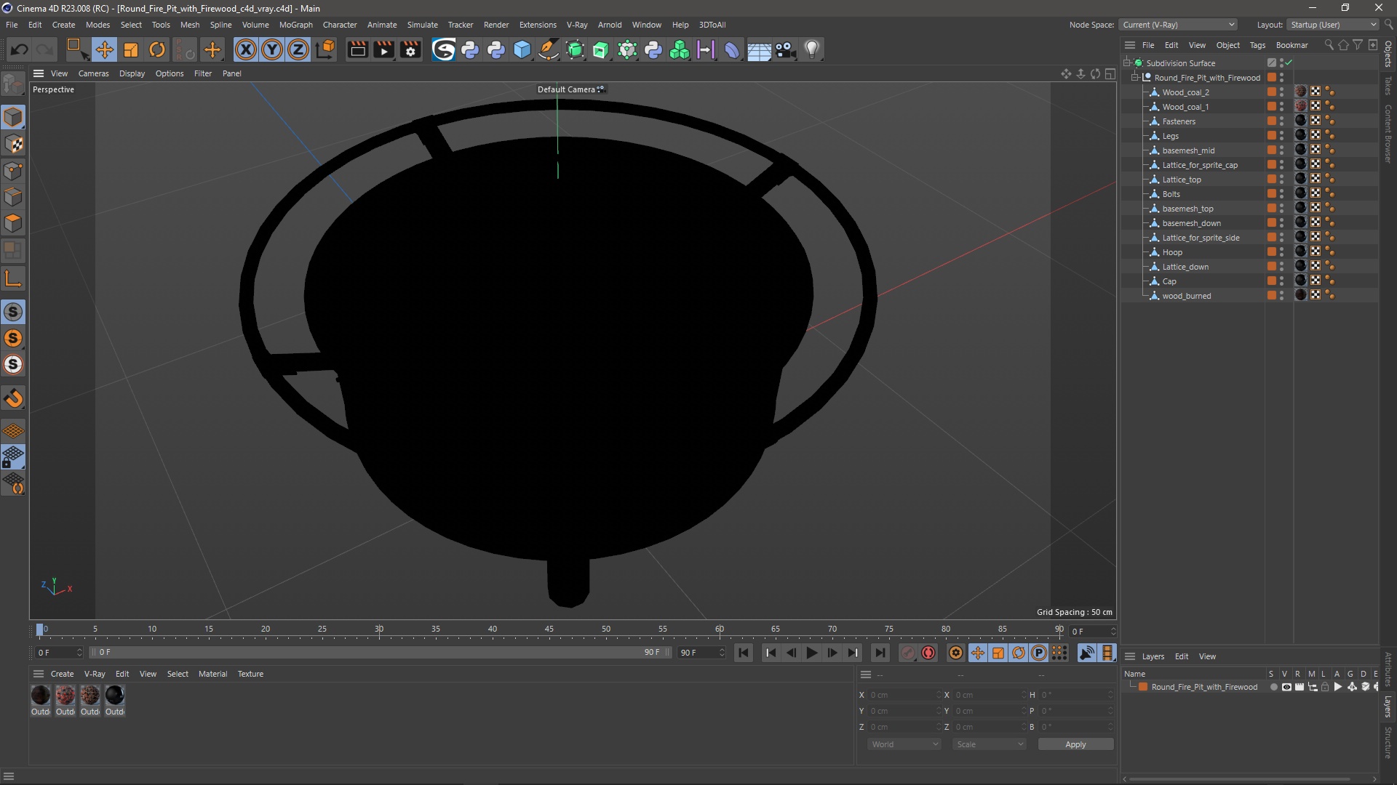Open the Node Space dropdown
Screen dimensions: 1397x785
tap(1177, 25)
